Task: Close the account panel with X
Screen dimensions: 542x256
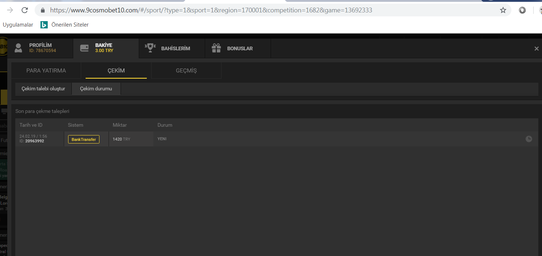Action: pyautogui.click(x=536, y=48)
